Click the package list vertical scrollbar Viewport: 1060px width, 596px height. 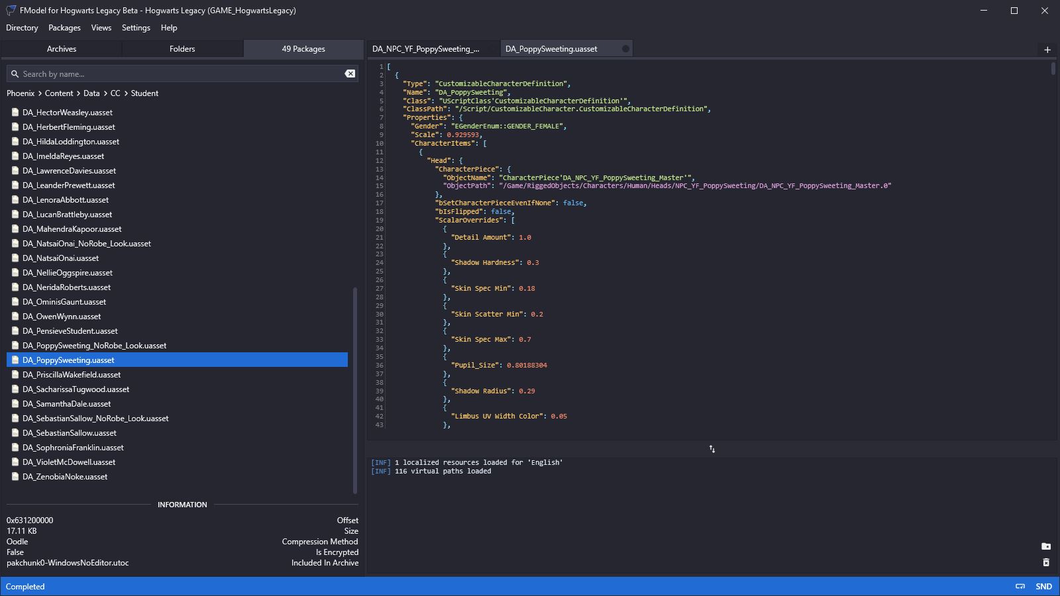355,389
